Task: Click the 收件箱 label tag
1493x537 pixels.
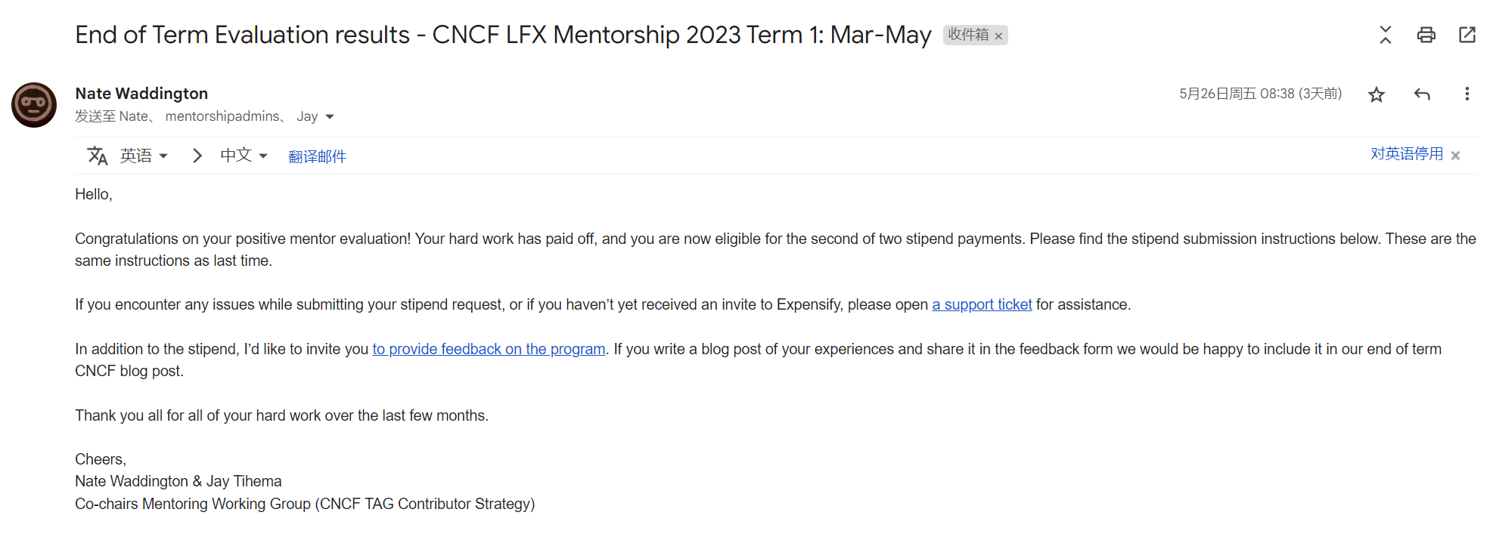Action: [968, 35]
